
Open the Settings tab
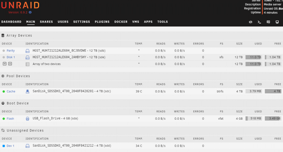pyautogui.click(x=82, y=22)
